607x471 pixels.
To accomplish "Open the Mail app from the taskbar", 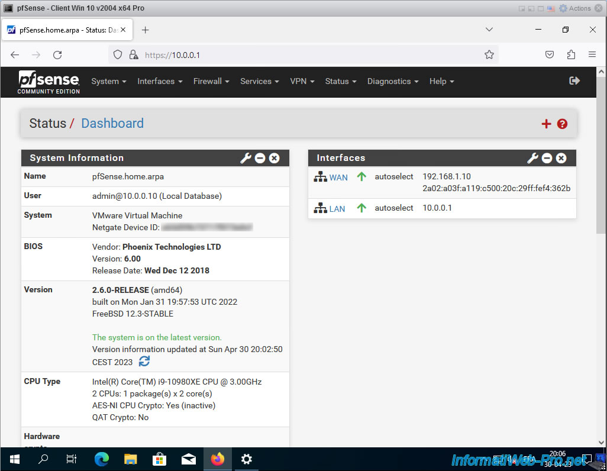I will click(x=189, y=459).
